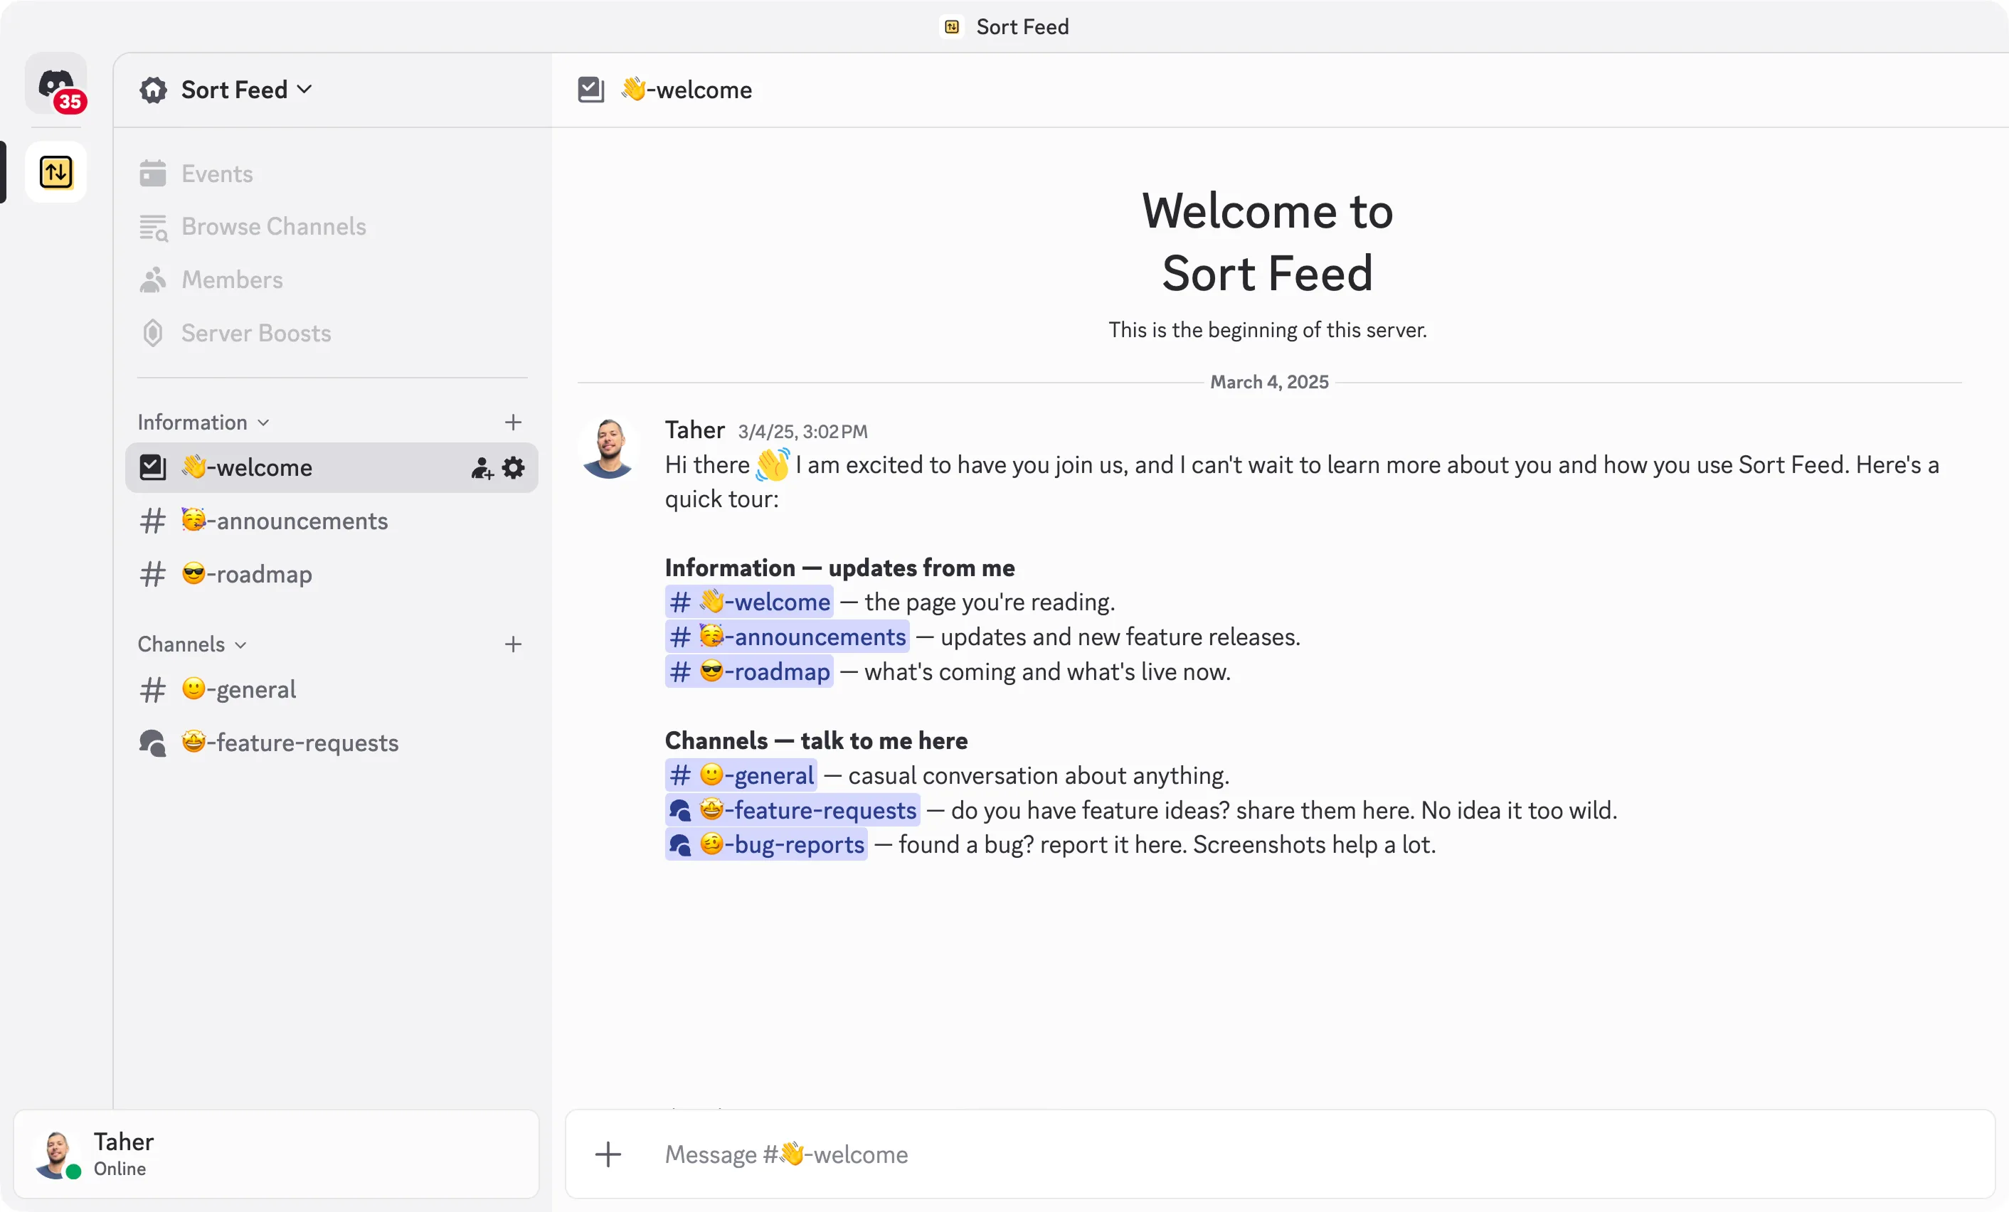Click the Online status text in user panel
The height and width of the screenshot is (1212, 2009).
click(x=120, y=1169)
